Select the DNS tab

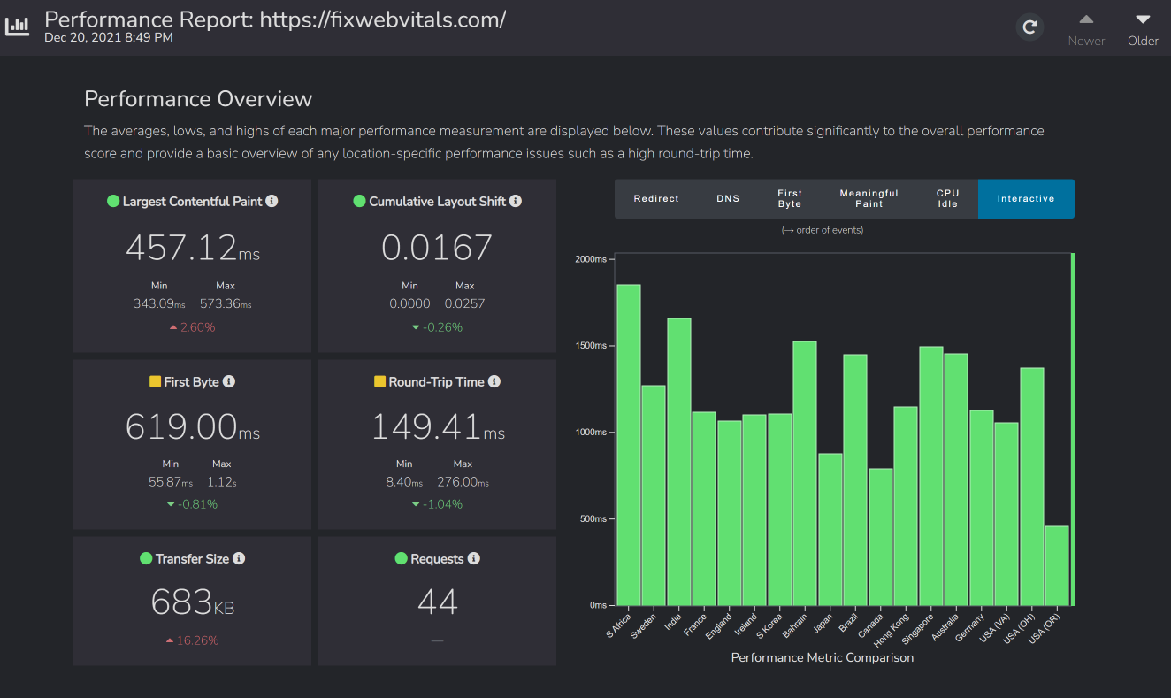(728, 198)
